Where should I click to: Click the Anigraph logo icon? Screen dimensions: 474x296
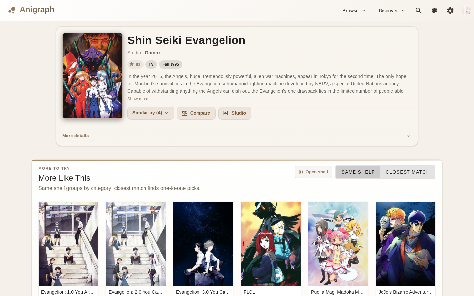(12, 10)
